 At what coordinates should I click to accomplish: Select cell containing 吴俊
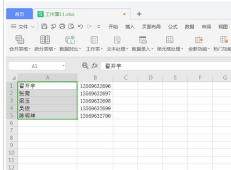coord(48,108)
